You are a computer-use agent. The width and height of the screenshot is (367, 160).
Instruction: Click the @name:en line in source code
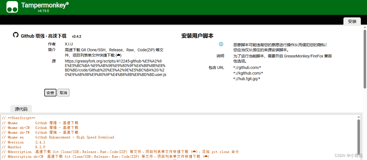coord(58,137)
